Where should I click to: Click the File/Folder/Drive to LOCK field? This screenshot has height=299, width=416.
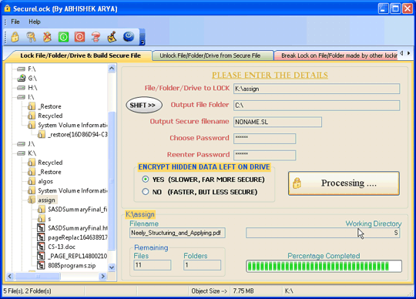(x=317, y=89)
